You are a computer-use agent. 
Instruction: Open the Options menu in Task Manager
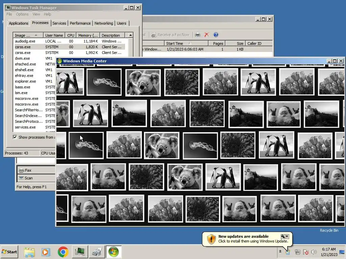click(22, 14)
